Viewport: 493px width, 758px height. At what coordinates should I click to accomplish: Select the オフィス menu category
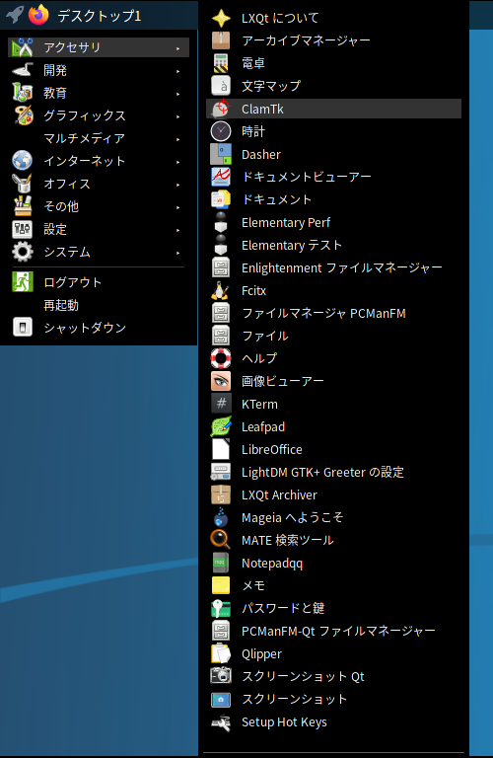pos(99,184)
